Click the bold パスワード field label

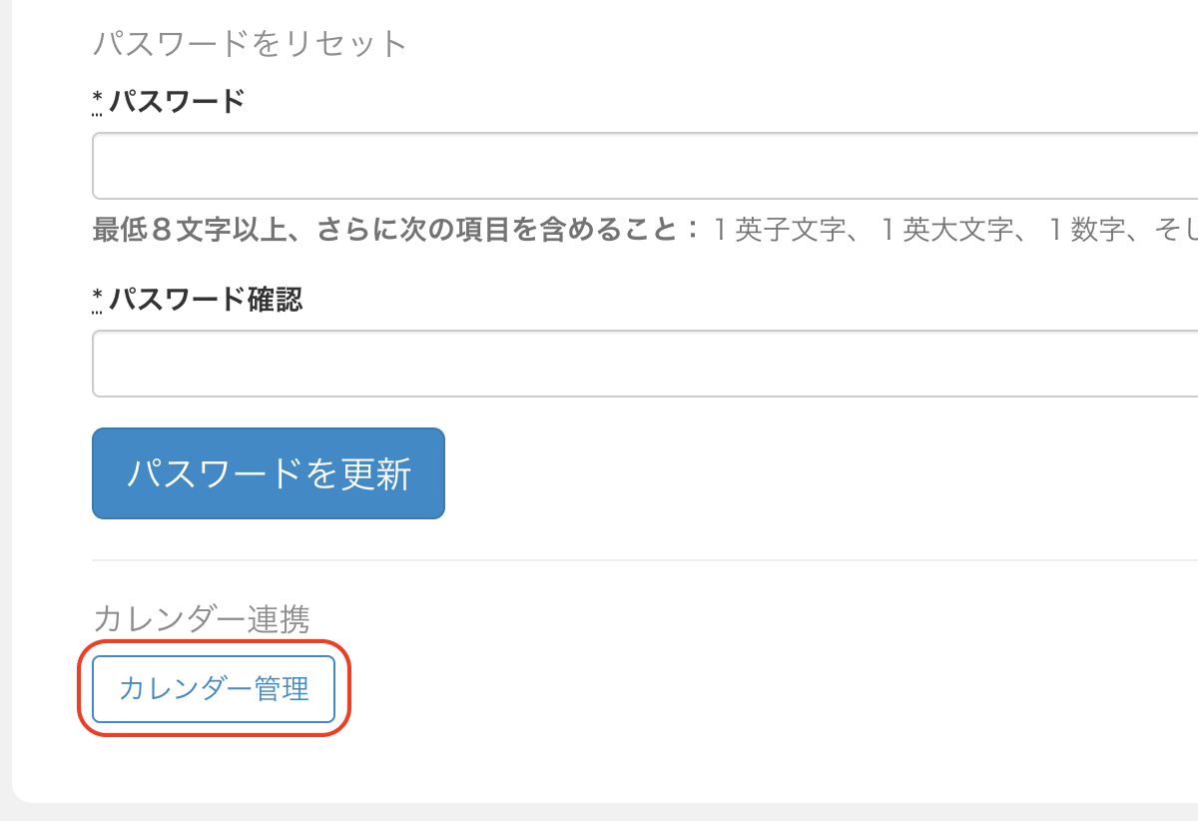(x=177, y=101)
